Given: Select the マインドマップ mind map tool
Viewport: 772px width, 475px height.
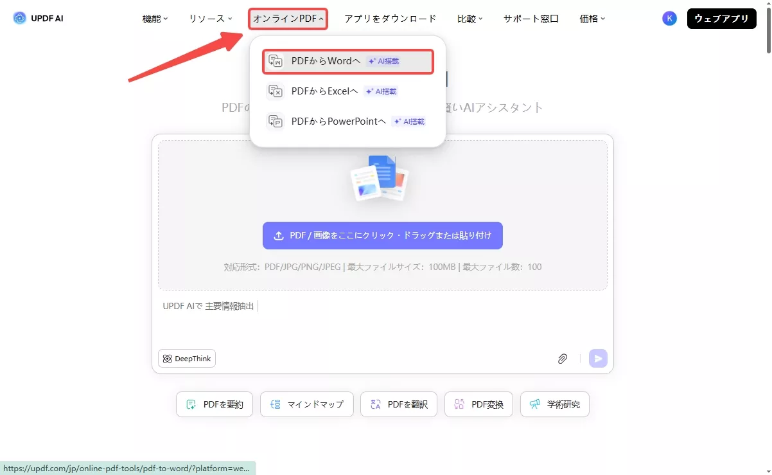Looking at the screenshot, I should pos(306,404).
